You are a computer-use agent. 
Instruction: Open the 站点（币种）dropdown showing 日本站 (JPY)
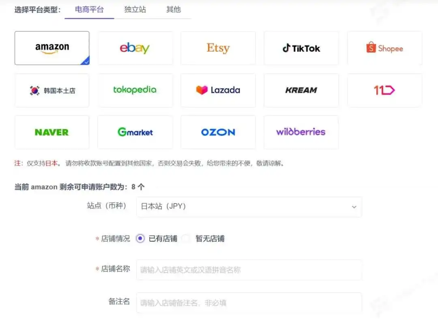249,207
